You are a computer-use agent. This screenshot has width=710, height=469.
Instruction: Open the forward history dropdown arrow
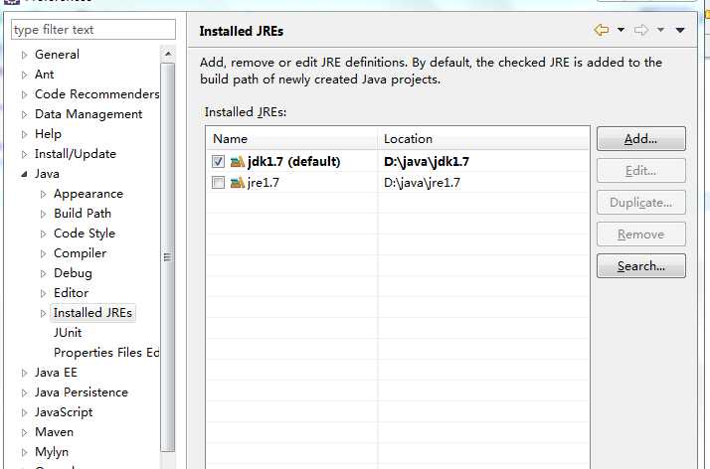coord(660,30)
